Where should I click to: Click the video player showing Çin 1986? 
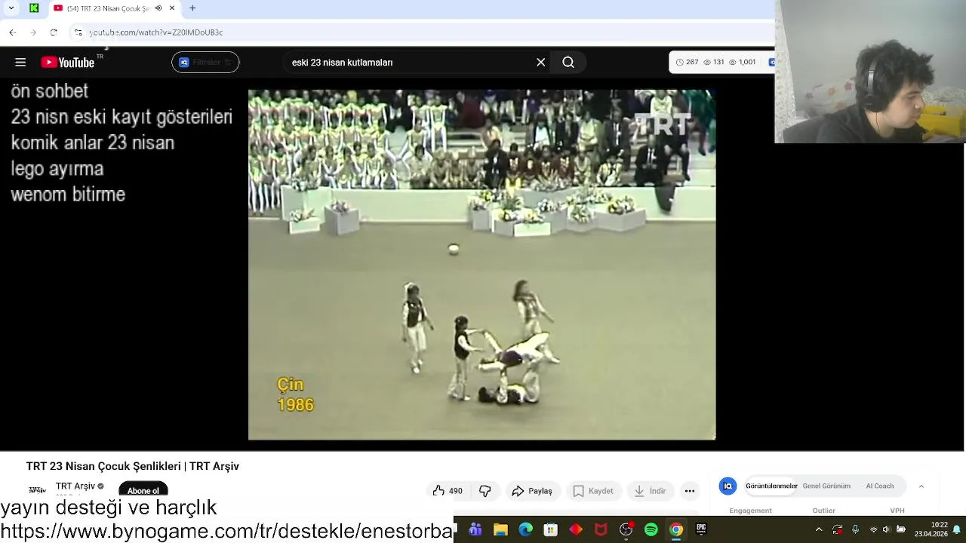481,265
